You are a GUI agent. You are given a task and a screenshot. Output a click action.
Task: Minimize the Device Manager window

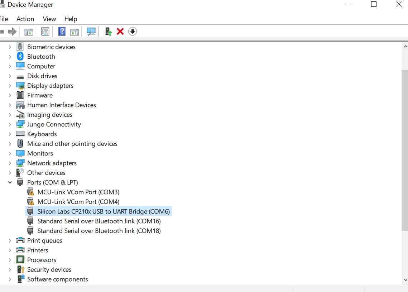coord(349,4)
